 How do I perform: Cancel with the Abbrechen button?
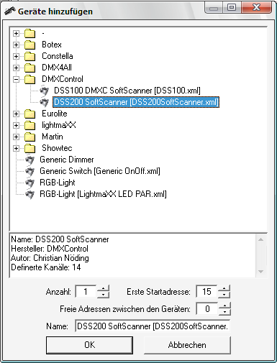(187, 345)
